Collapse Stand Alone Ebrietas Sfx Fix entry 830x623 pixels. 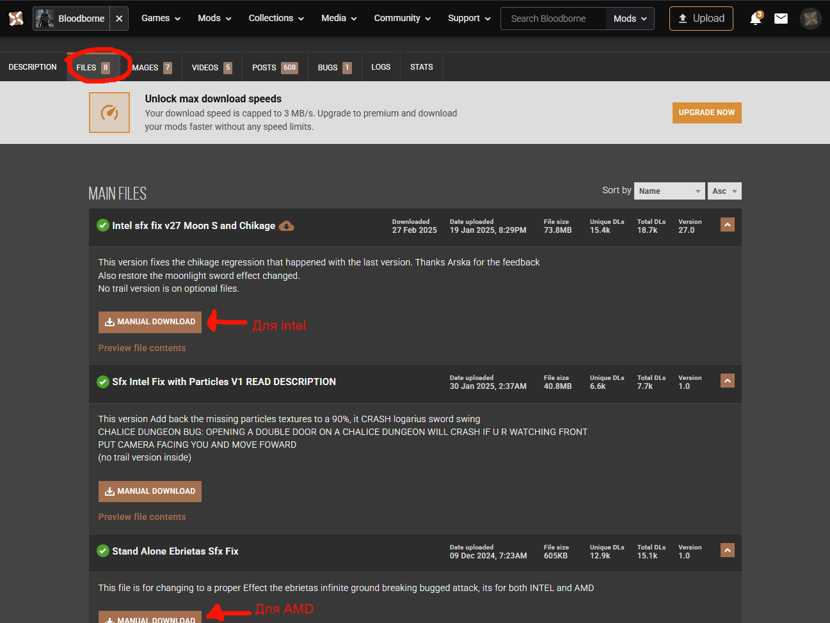[728, 550]
